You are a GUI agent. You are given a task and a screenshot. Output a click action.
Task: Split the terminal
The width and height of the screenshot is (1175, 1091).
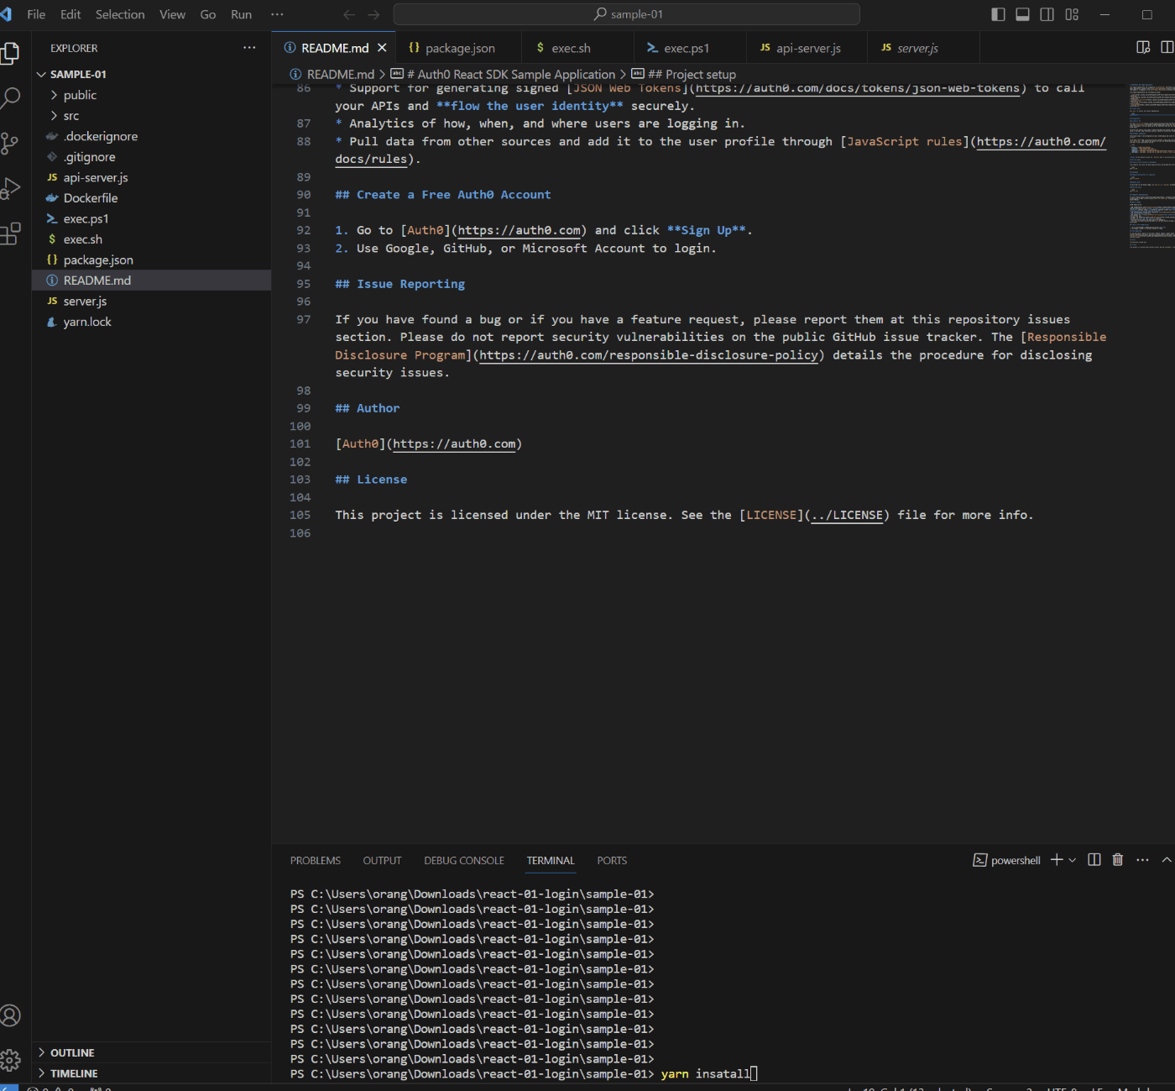pos(1094,859)
